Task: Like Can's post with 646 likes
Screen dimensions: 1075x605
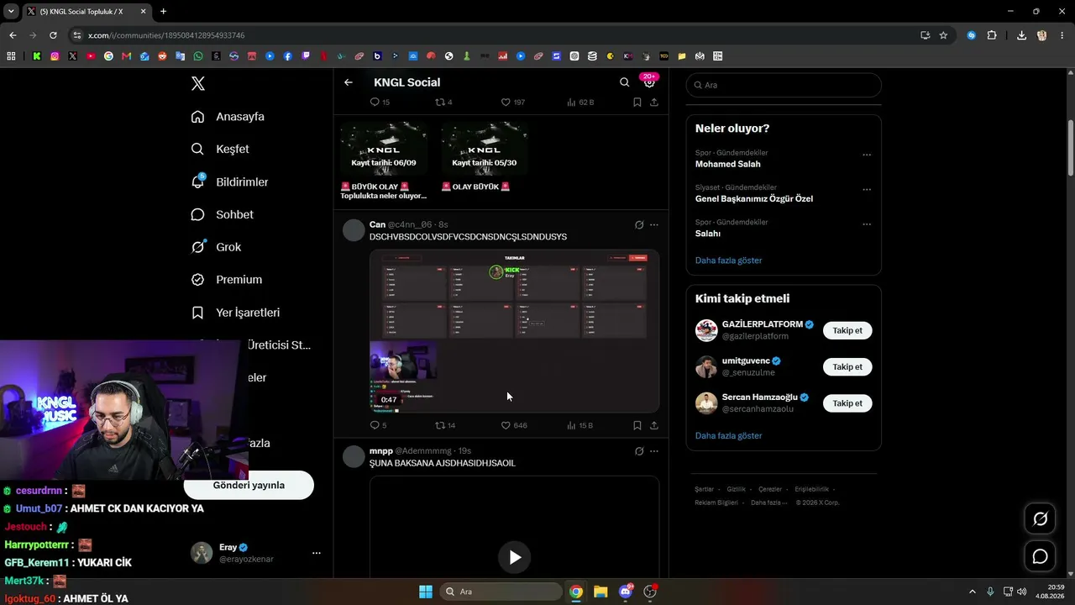Action: (x=514, y=425)
